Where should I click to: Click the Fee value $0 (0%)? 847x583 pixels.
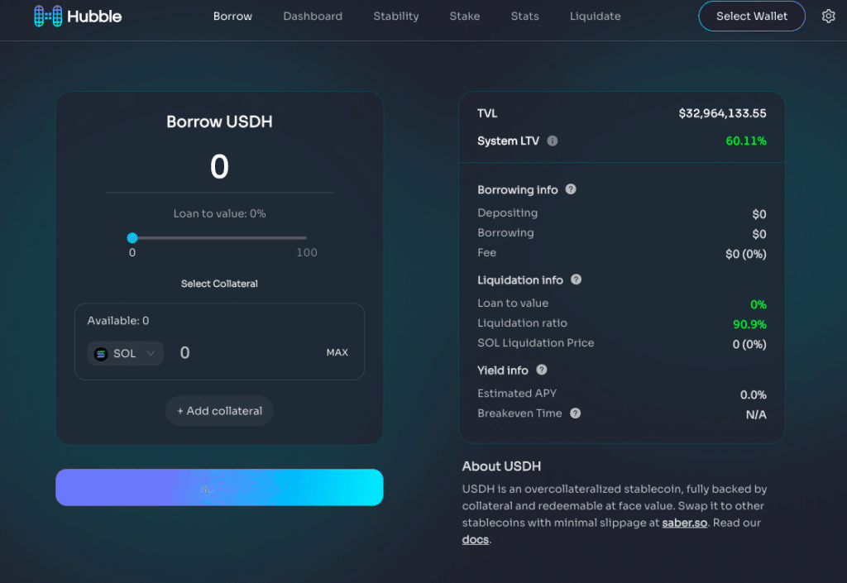pyautogui.click(x=746, y=254)
